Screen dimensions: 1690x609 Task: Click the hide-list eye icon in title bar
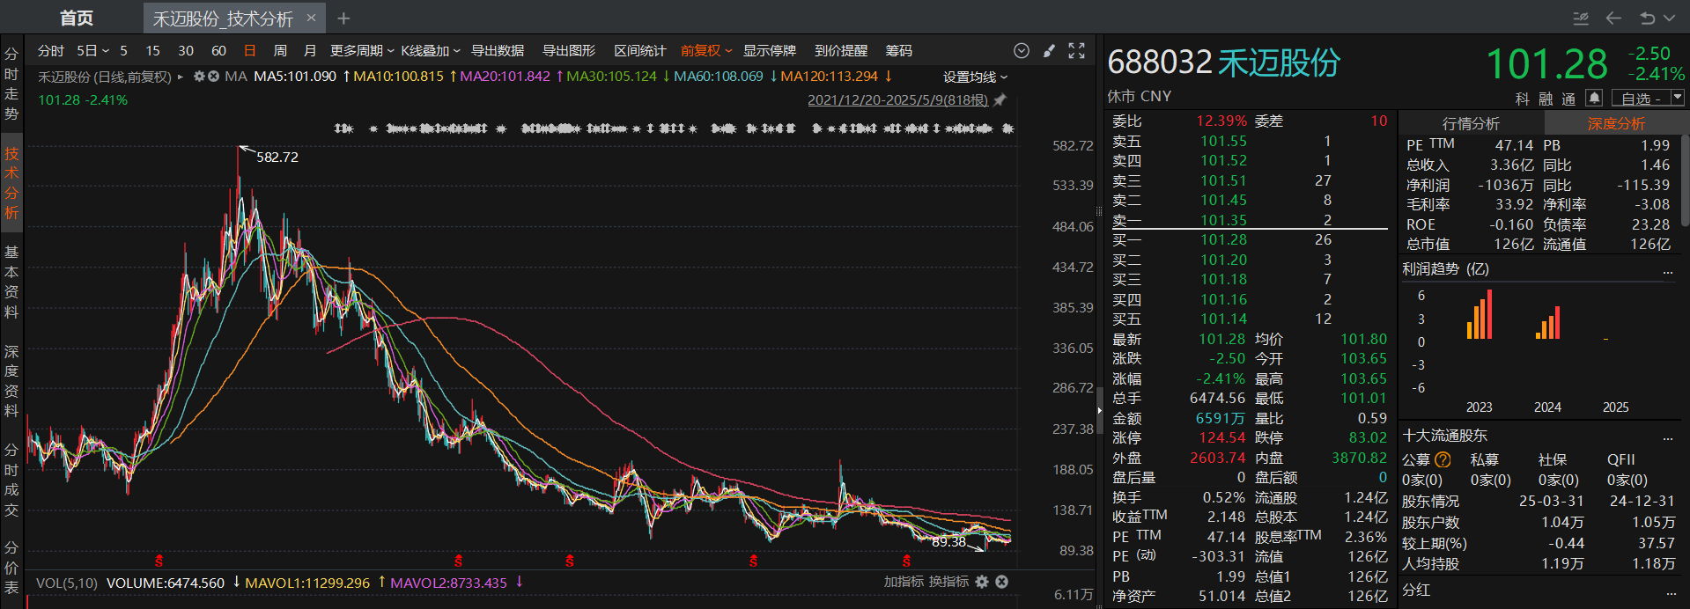1581,18
